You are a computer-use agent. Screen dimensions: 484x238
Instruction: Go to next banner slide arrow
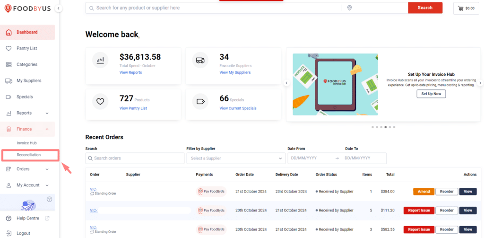coord(480,83)
